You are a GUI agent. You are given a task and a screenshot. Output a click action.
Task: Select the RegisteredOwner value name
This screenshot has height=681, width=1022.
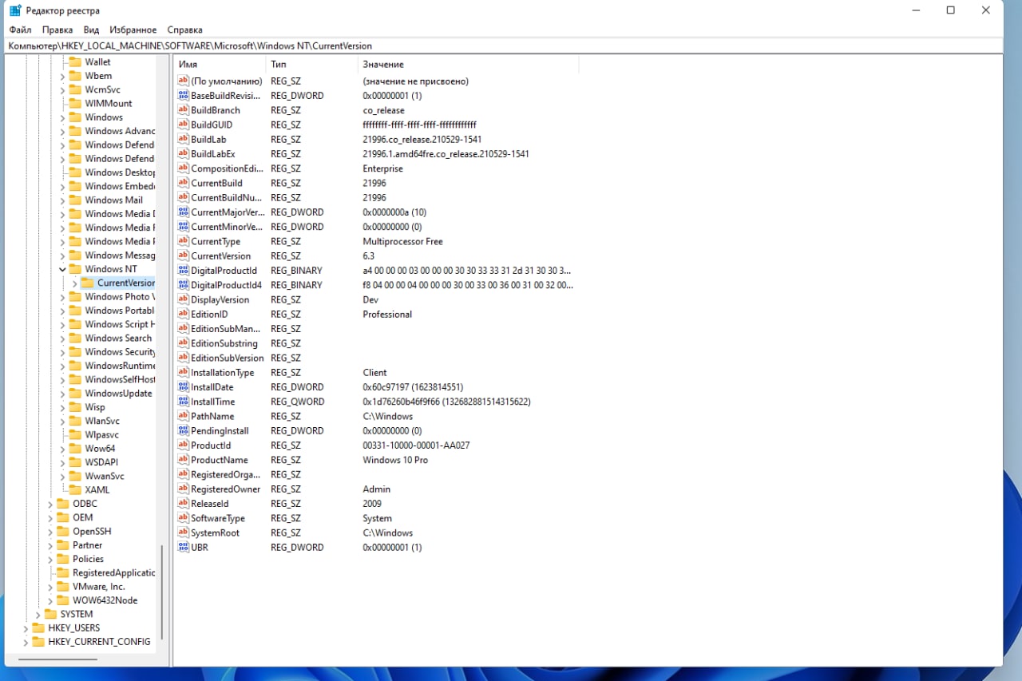(225, 489)
